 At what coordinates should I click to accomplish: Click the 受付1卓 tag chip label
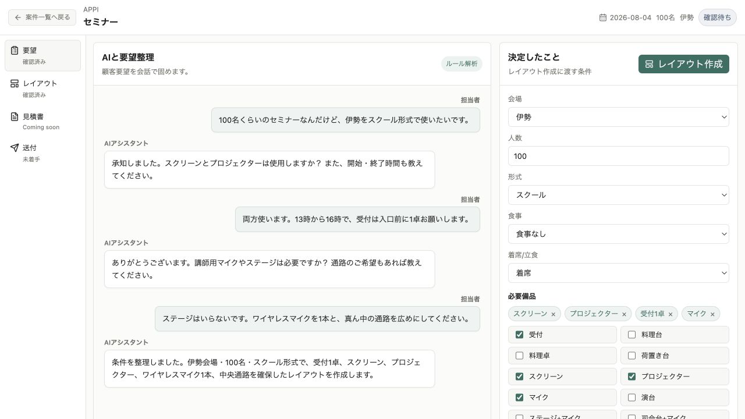coord(652,314)
